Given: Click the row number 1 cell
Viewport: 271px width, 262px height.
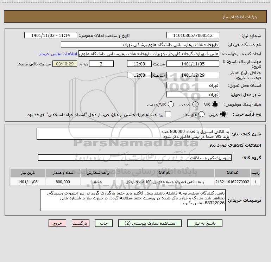Looking at the screenshot, I should point(256,182).
